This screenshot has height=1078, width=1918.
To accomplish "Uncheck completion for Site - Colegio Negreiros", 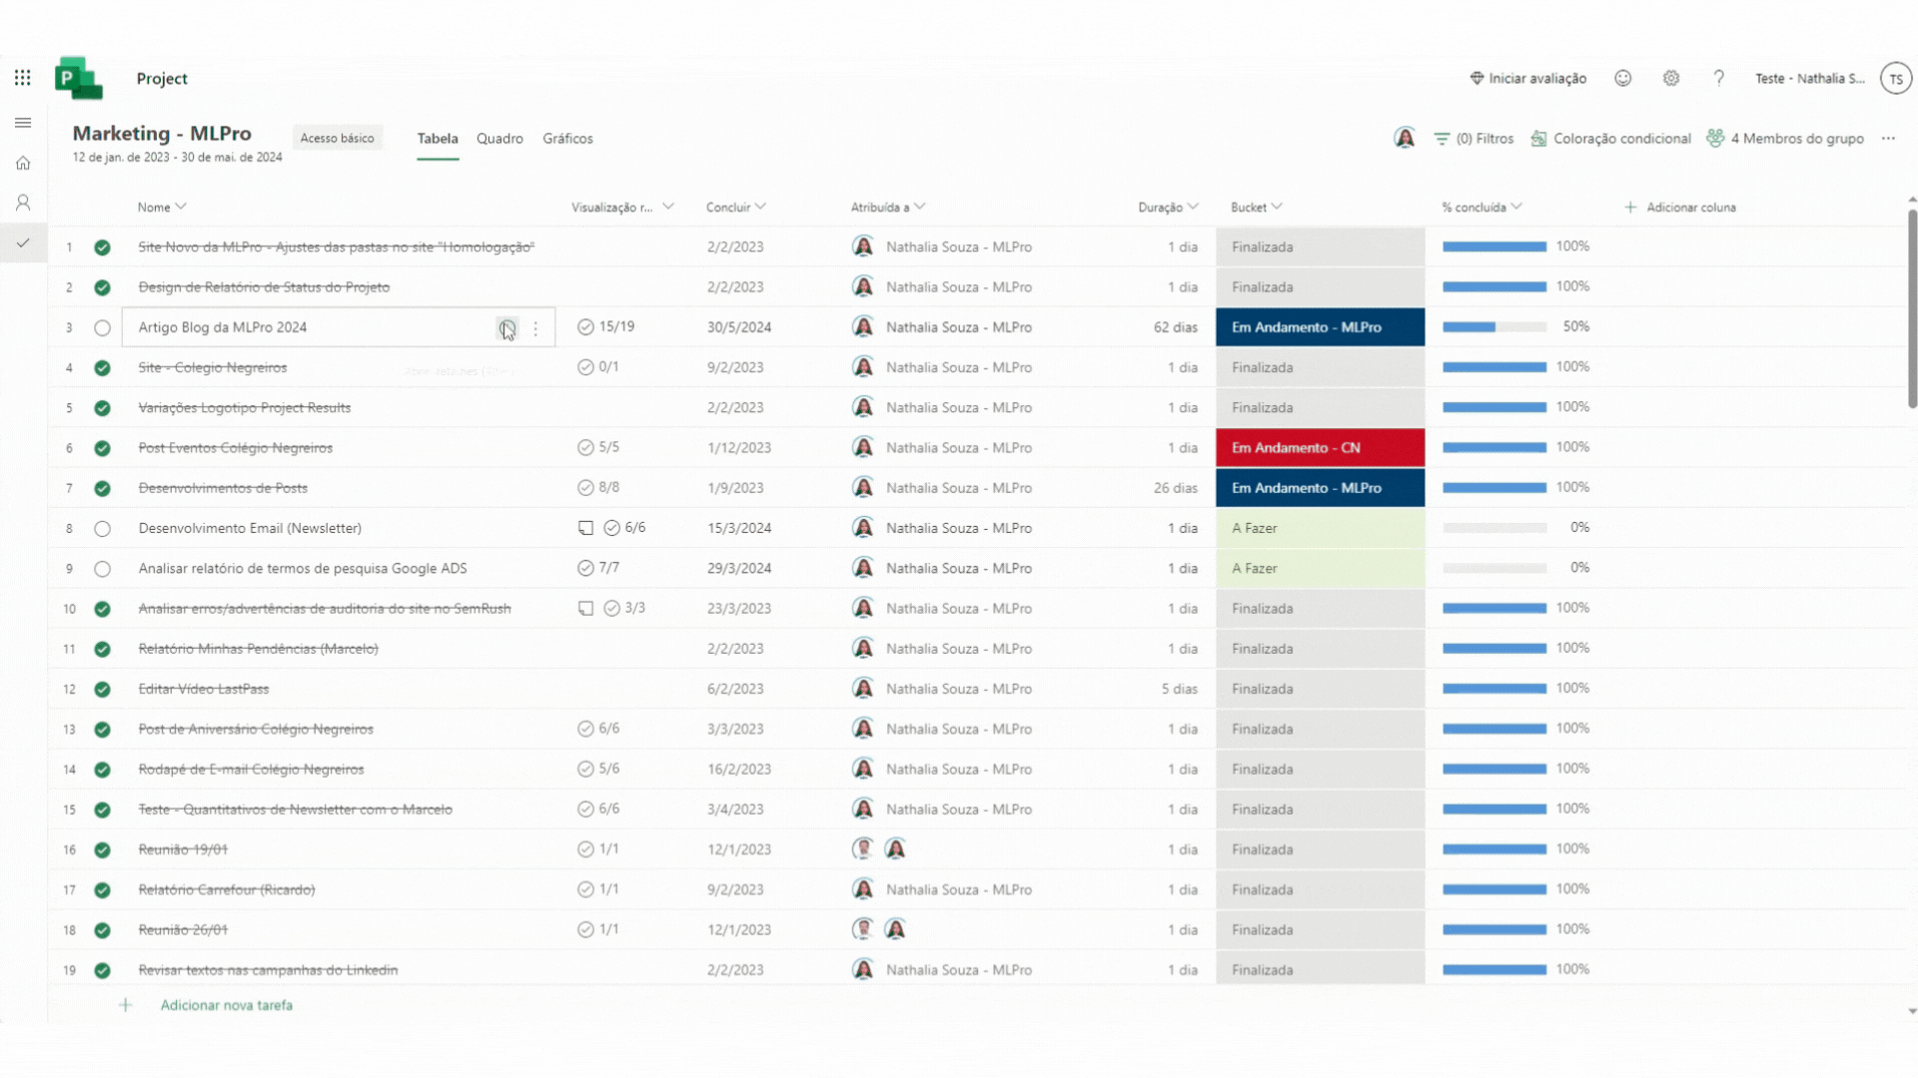I will point(102,368).
